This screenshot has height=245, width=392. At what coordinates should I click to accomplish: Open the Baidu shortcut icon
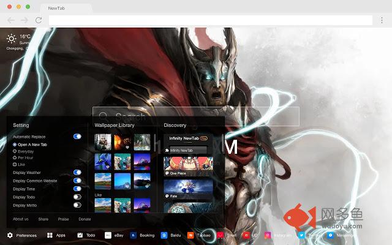point(164,235)
